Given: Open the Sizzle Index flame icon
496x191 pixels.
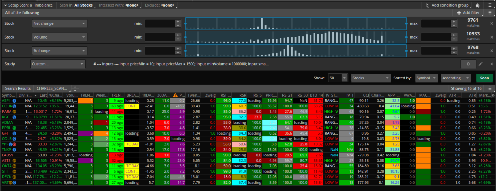Looking at the screenshot, I should (x=477, y=5).
